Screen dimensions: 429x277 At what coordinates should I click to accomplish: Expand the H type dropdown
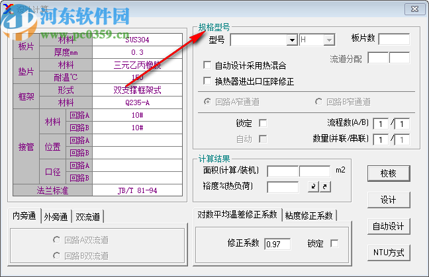click(x=329, y=40)
